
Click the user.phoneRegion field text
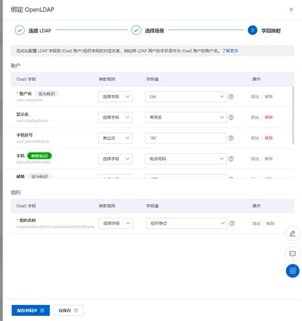pyautogui.click(x=32, y=141)
